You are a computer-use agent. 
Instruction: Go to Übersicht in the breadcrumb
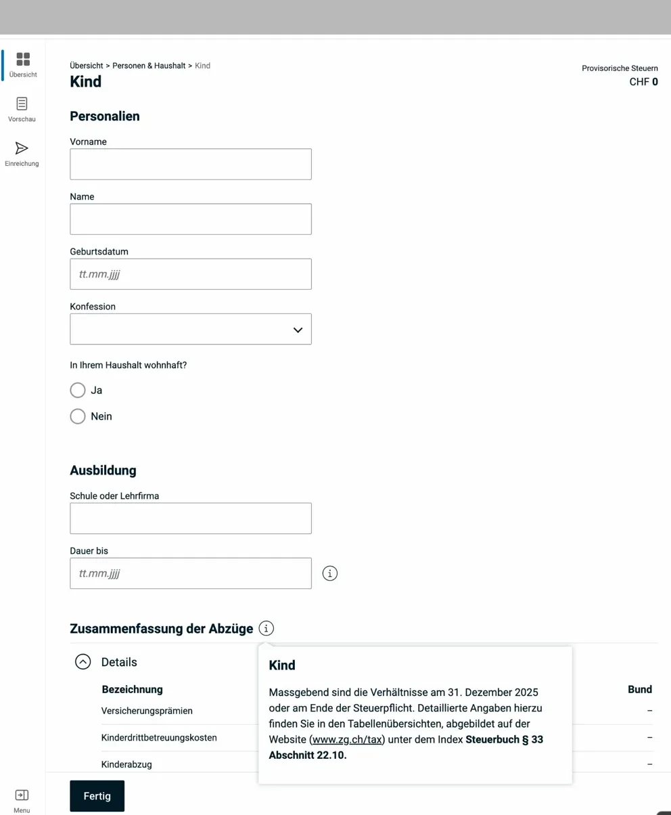(x=86, y=66)
